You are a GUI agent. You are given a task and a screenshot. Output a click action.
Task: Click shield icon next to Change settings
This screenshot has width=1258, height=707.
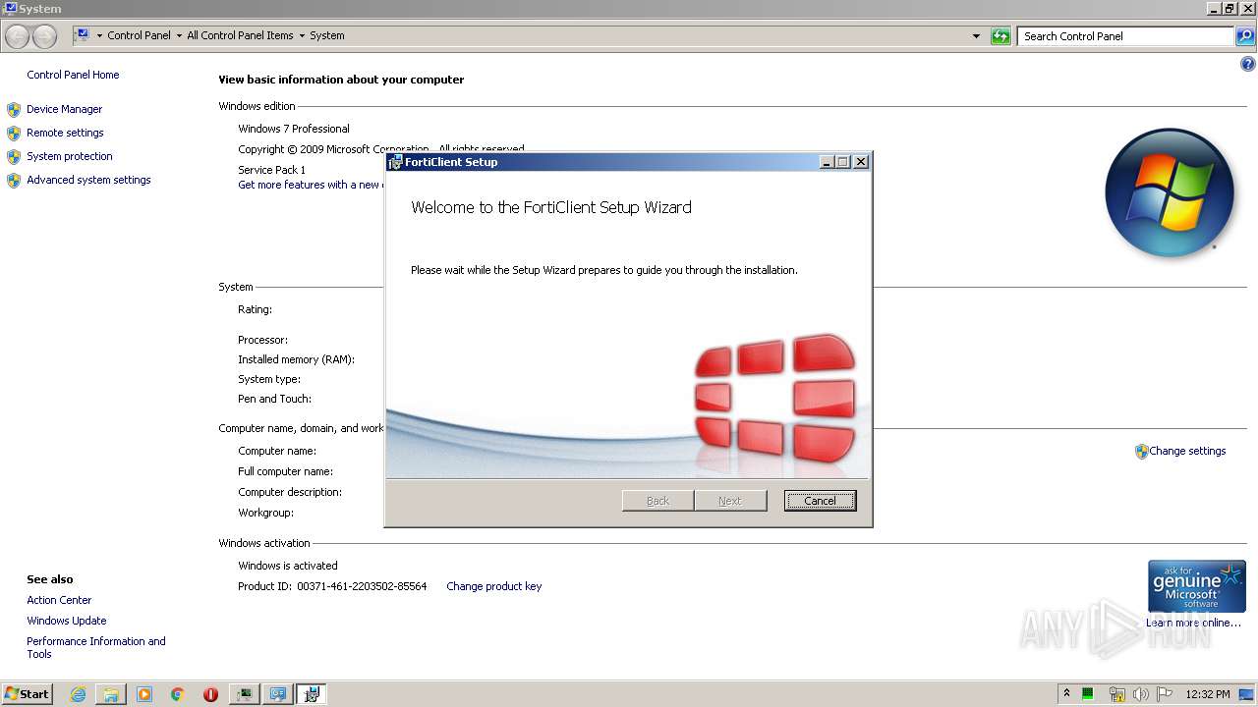coord(1141,452)
